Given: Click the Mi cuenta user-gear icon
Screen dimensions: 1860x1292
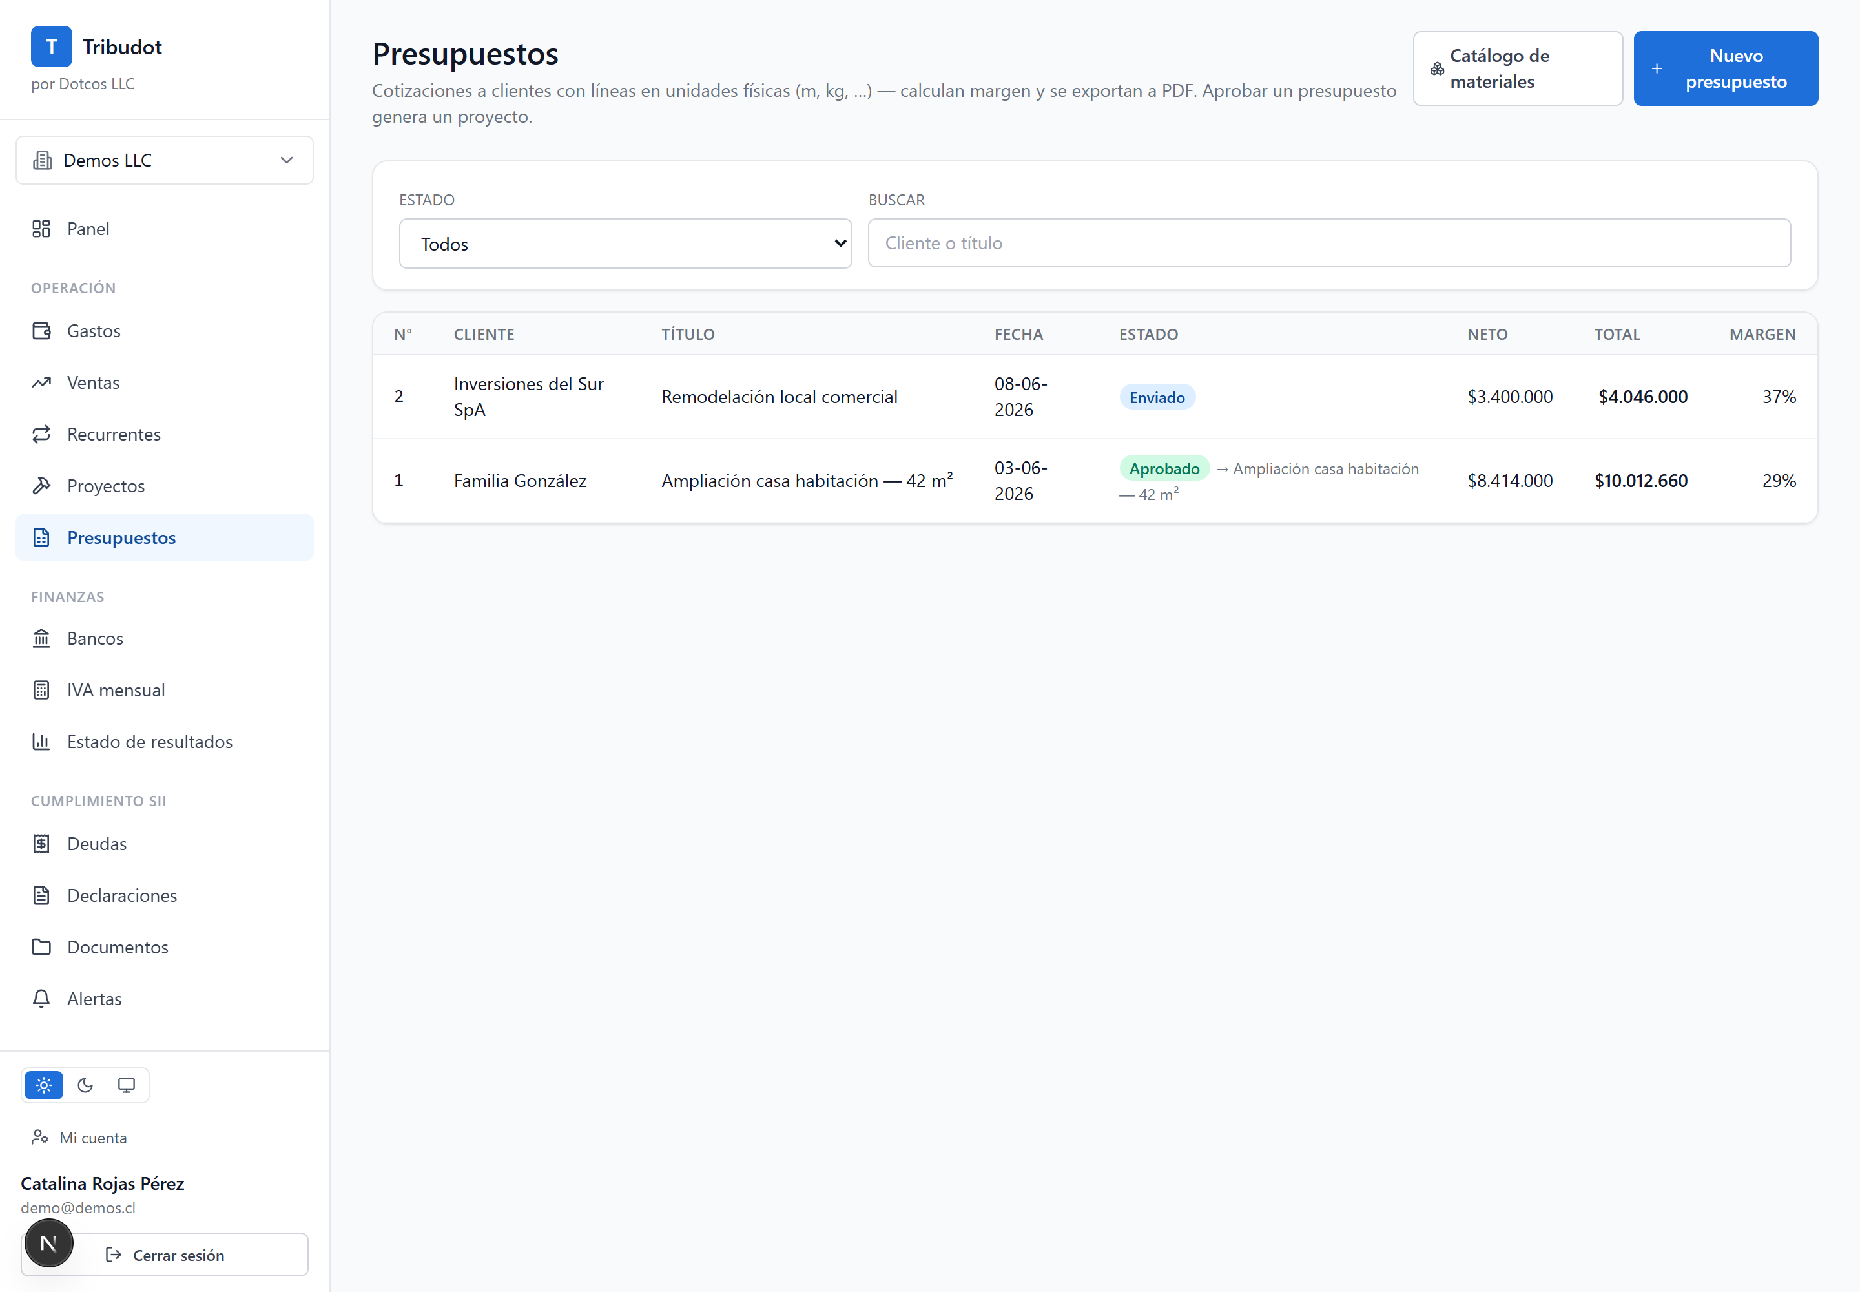Looking at the screenshot, I should coord(39,1138).
